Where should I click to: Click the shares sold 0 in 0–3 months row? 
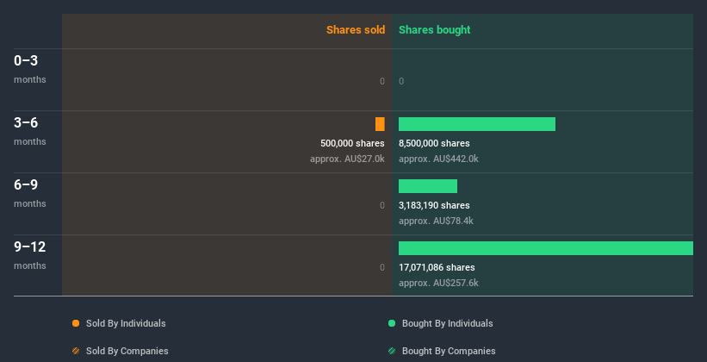point(382,81)
